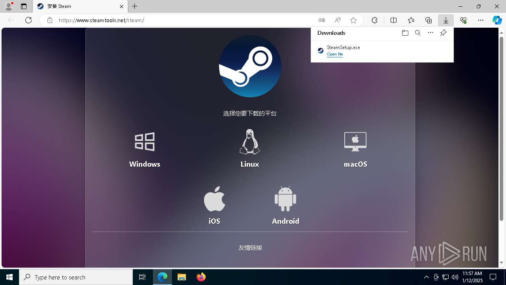This screenshot has height=285, width=506.
Task: Open the tab actions menu
Action: click(24, 6)
